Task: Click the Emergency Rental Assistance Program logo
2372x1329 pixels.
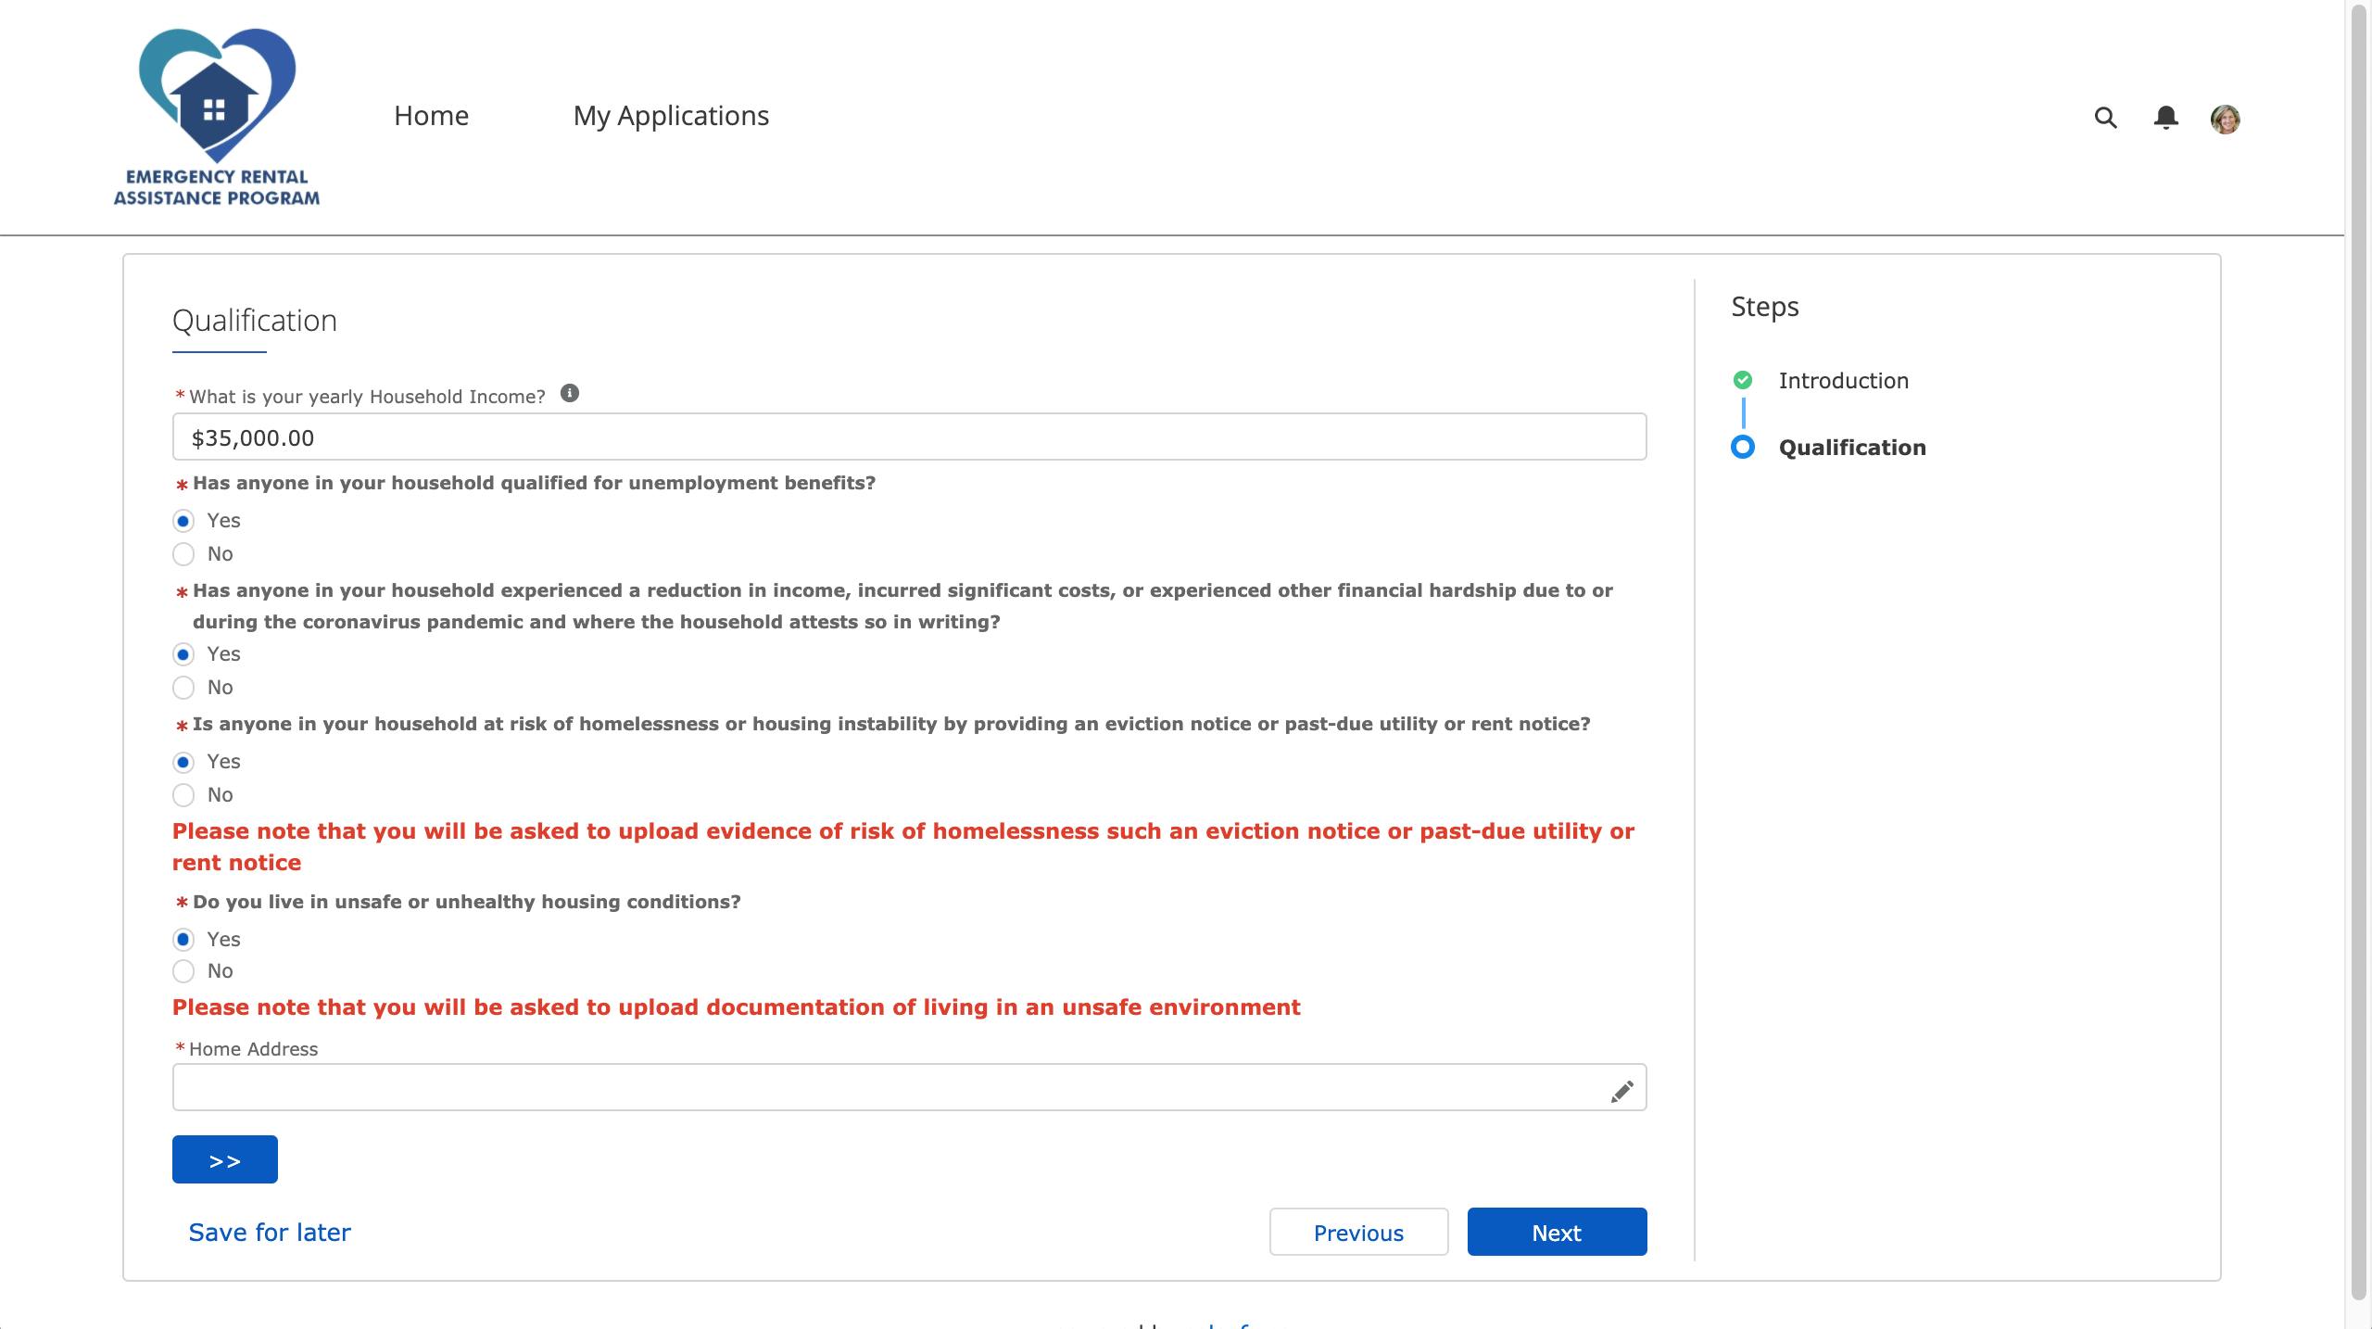Action: [217, 118]
